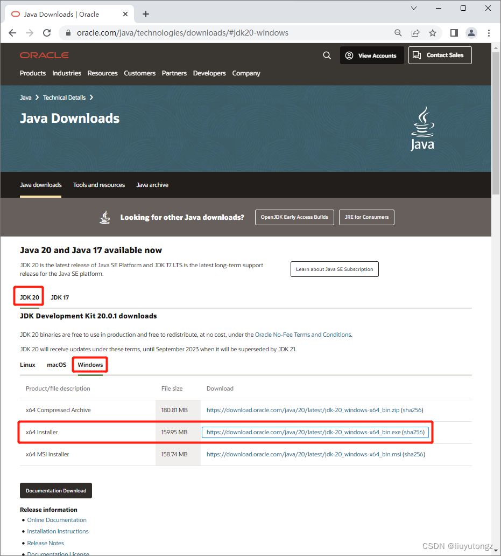The height and width of the screenshot is (556, 501).
Task: Click the Oracle site search icon
Action: pyautogui.click(x=327, y=55)
